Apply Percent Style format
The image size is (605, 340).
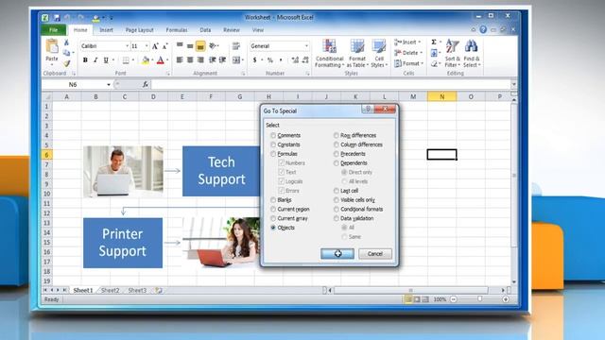(x=270, y=60)
